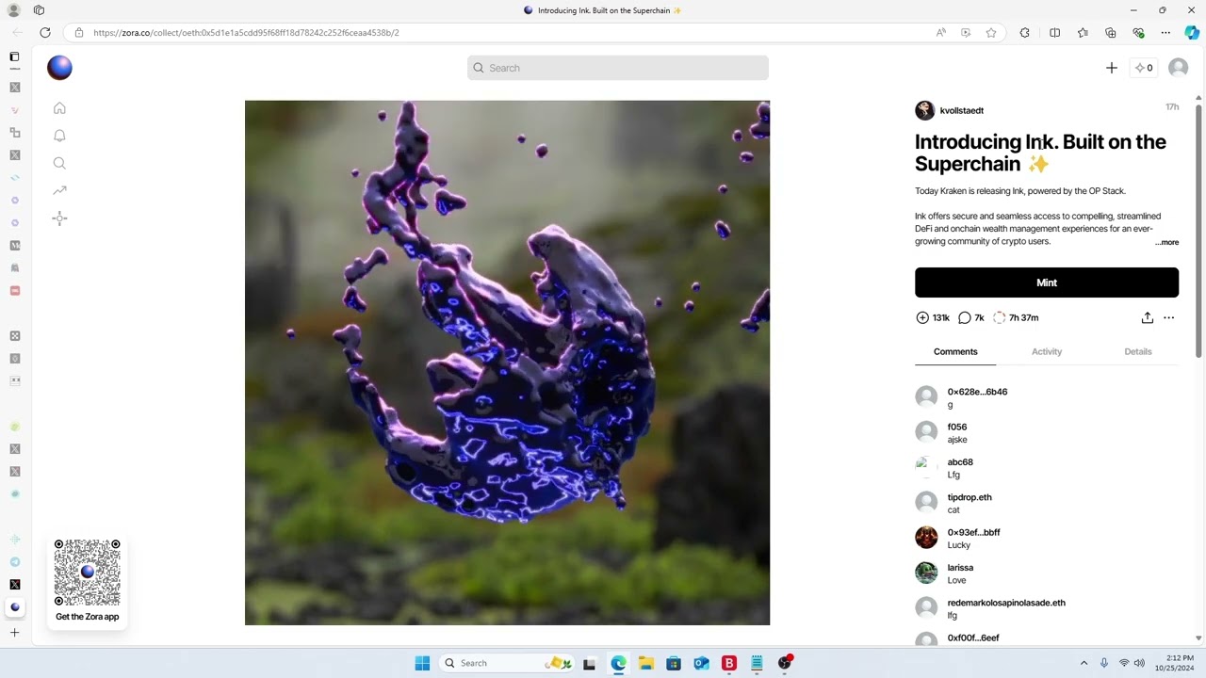Click the Mint button
This screenshot has height=678, width=1206.
[x=1047, y=282]
